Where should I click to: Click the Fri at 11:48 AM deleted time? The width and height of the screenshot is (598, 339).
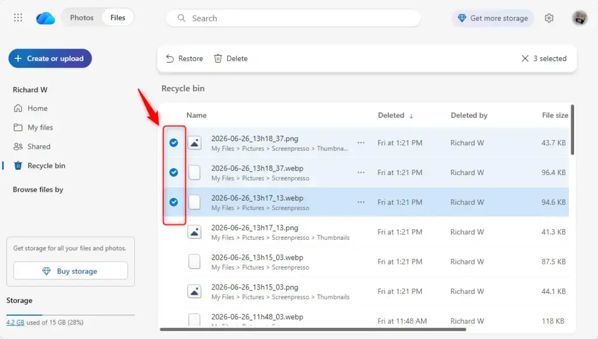tap(402, 321)
